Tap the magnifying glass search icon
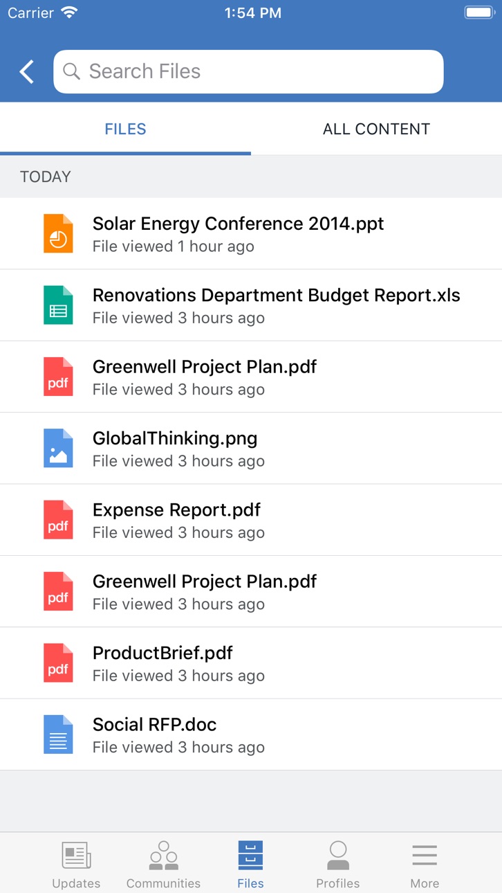The height and width of the screenshot is (893, 502). pyautogui.click(x=71, y=71)
